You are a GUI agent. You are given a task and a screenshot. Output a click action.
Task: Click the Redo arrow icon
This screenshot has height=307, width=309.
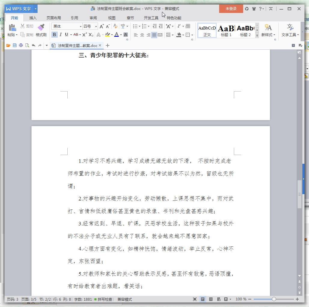[x=40, y=45]
